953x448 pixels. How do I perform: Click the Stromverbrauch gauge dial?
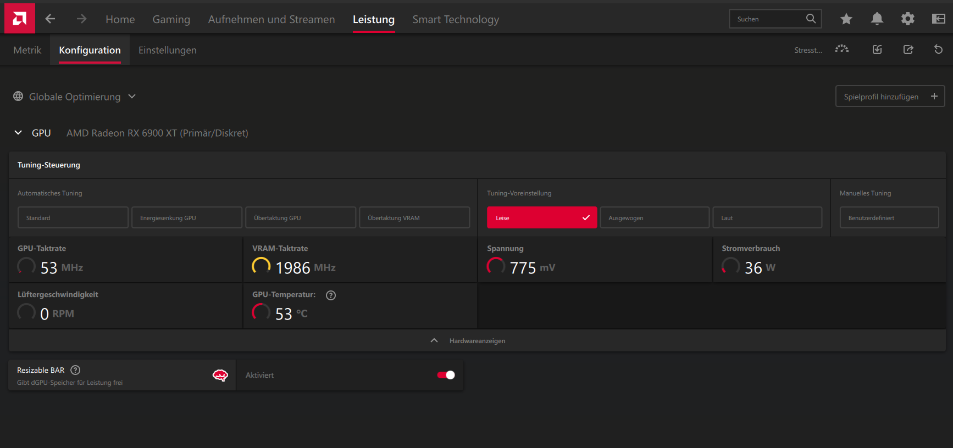tap(730, 266)
